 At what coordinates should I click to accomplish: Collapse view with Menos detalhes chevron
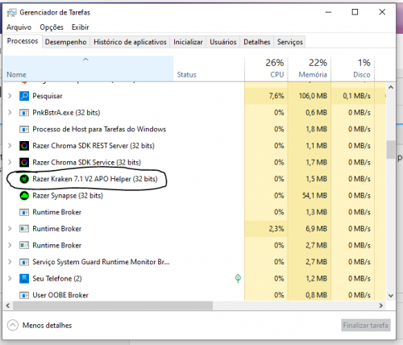coord(13,326)
